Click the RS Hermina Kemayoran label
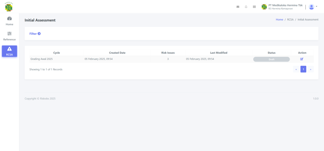This screenshot has width=324, height=151. point(281,9)
